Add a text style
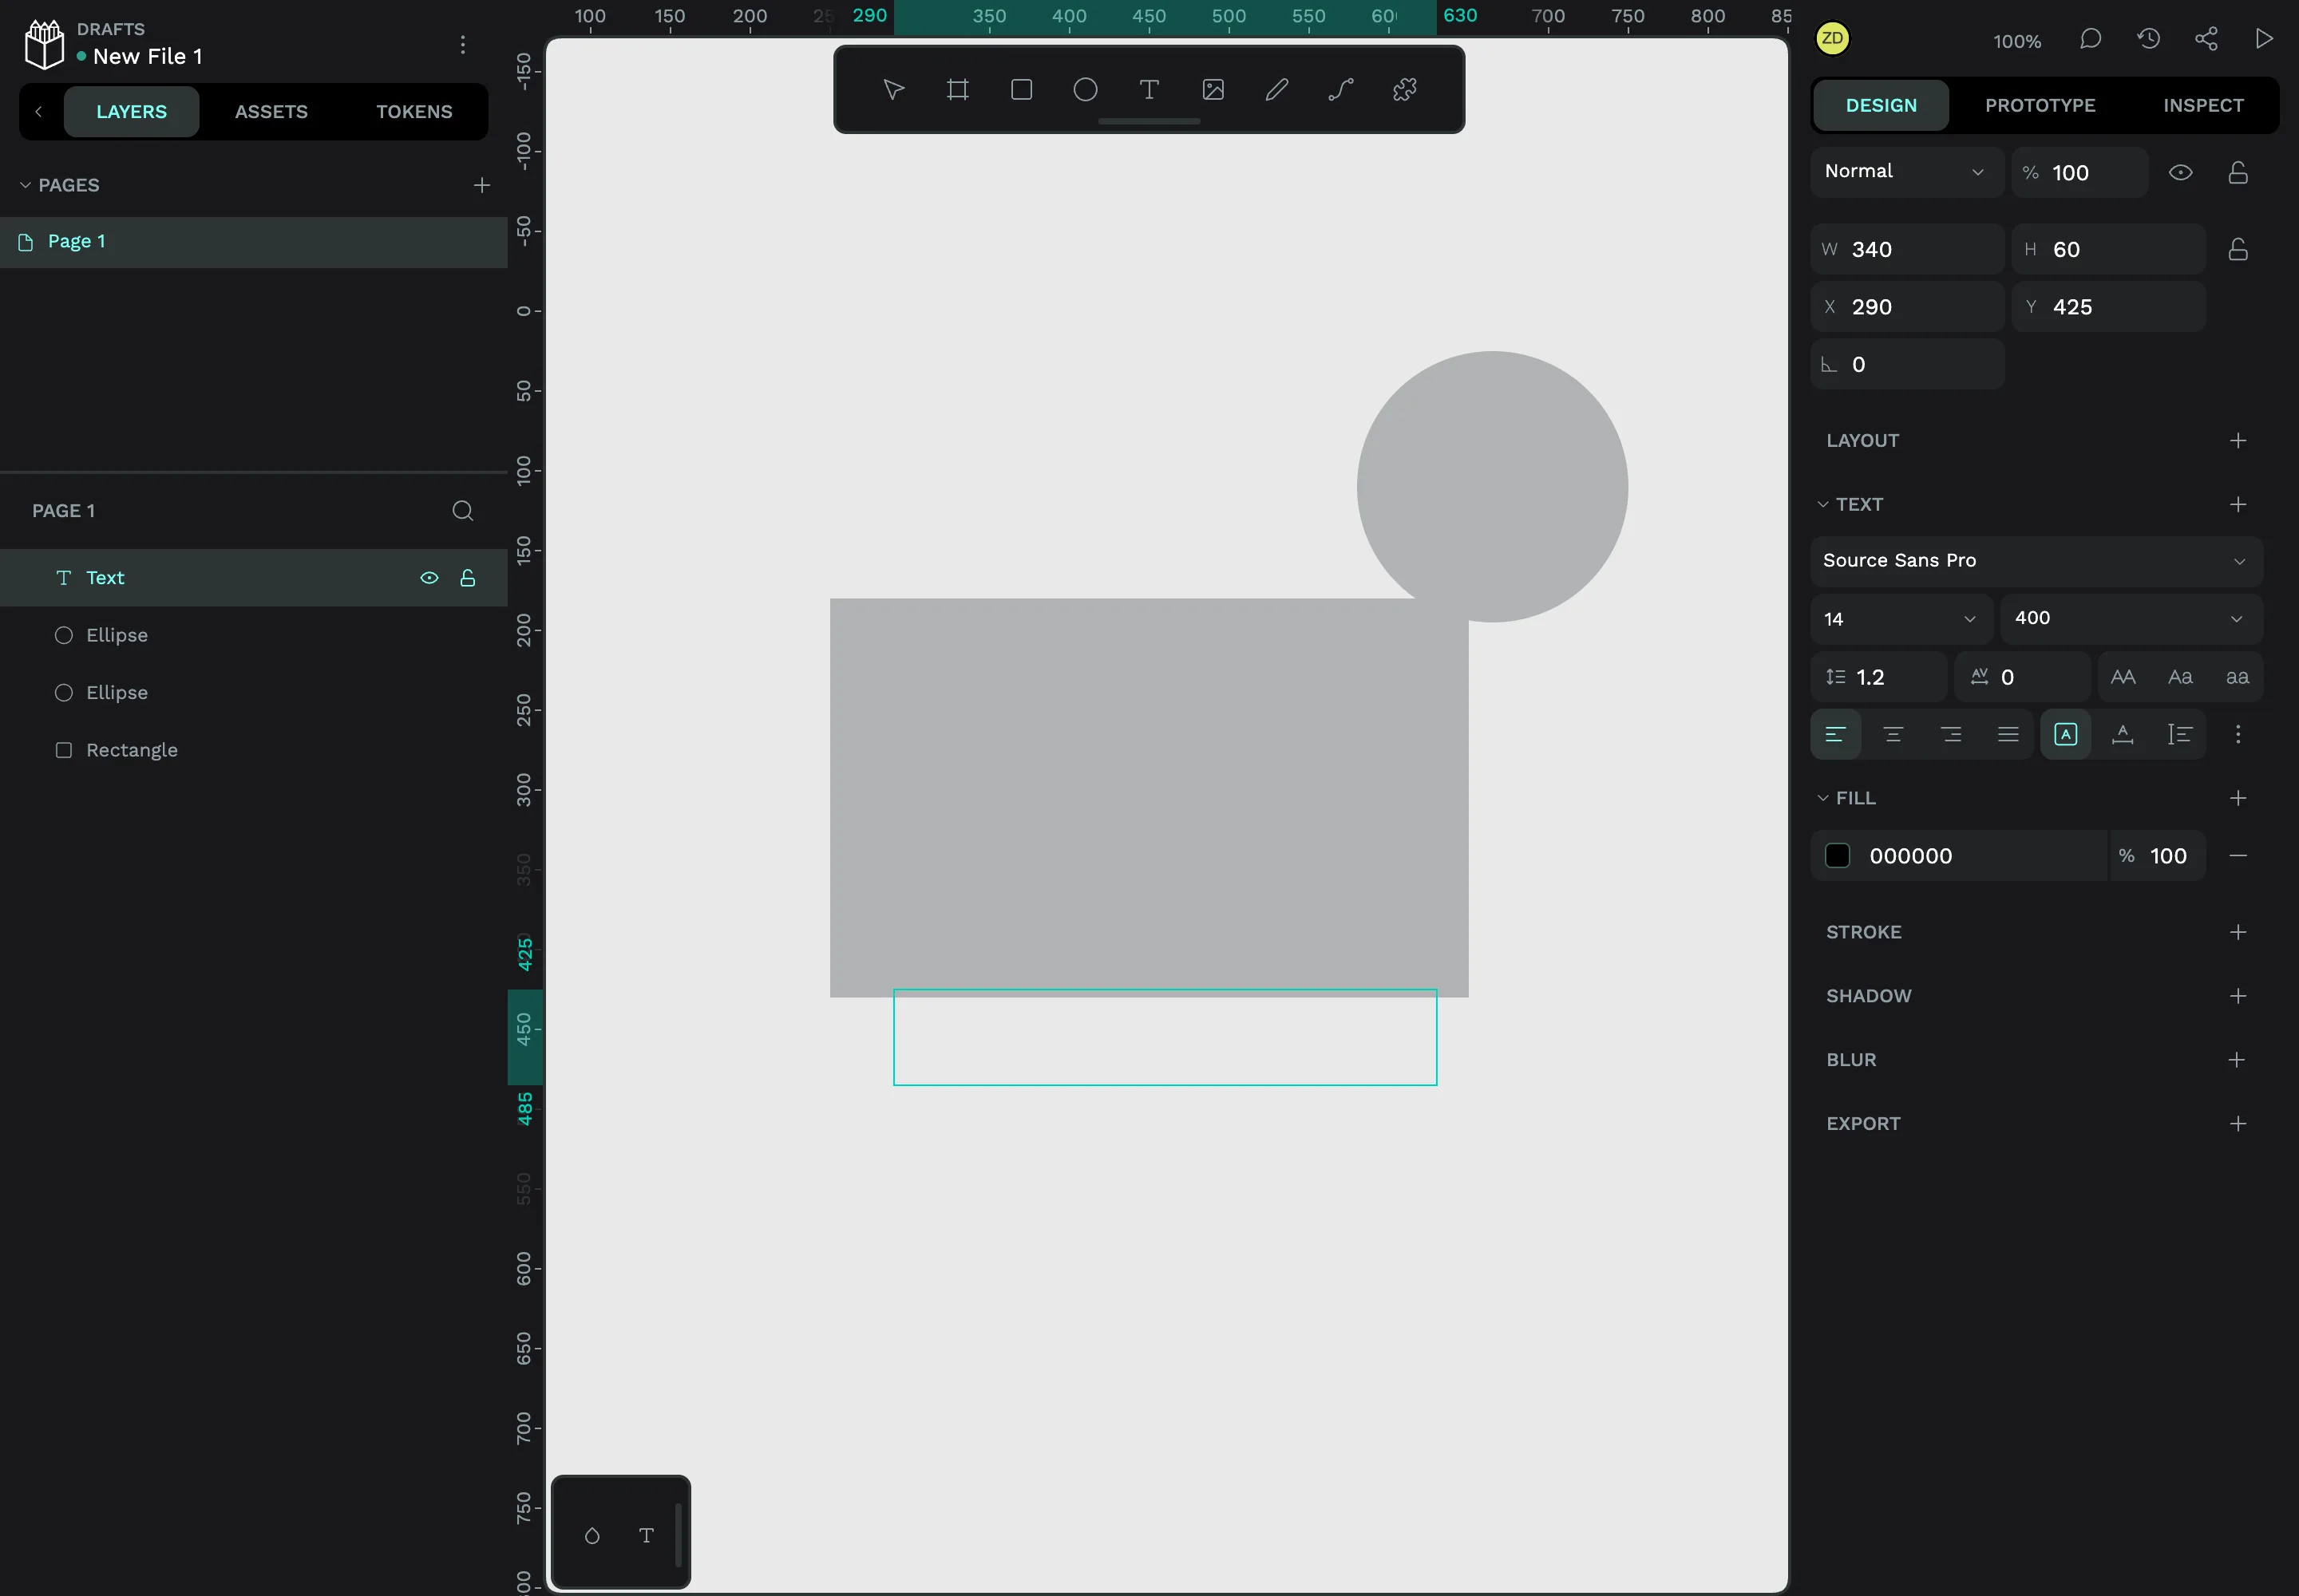 [2238, 505]
